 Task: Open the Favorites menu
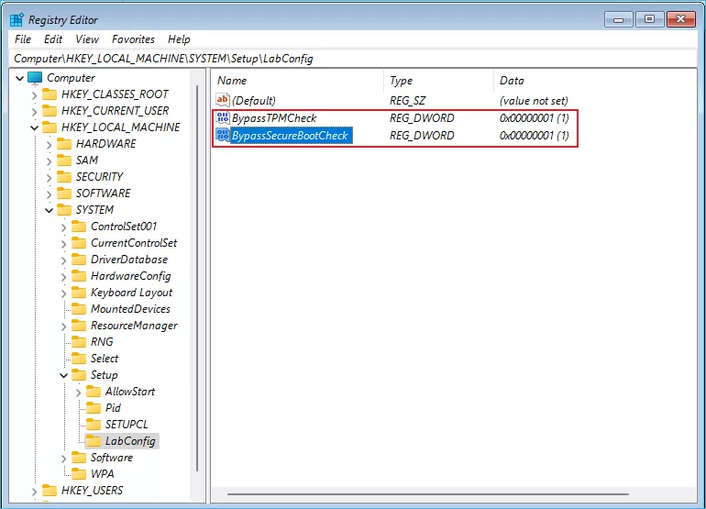133,39
